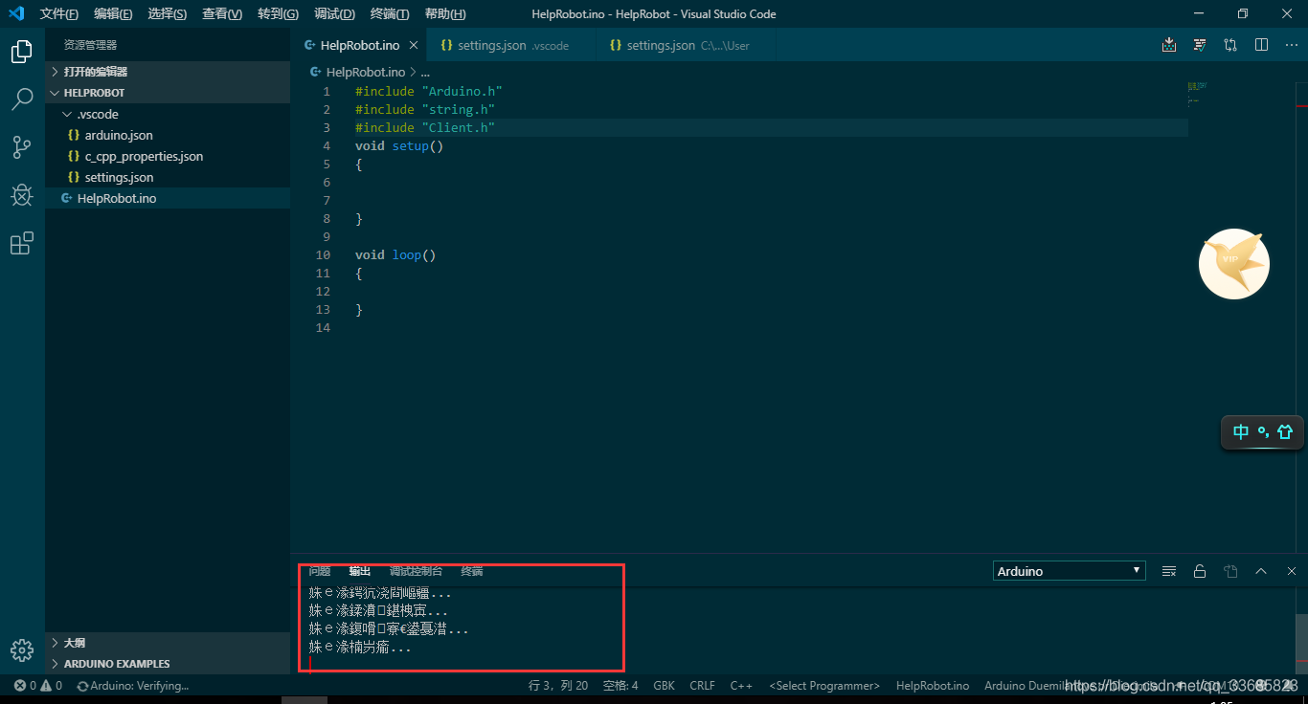Switch to the 问题 panel tab
This screenshot has height=704, width=1308.
click(320, 571)
